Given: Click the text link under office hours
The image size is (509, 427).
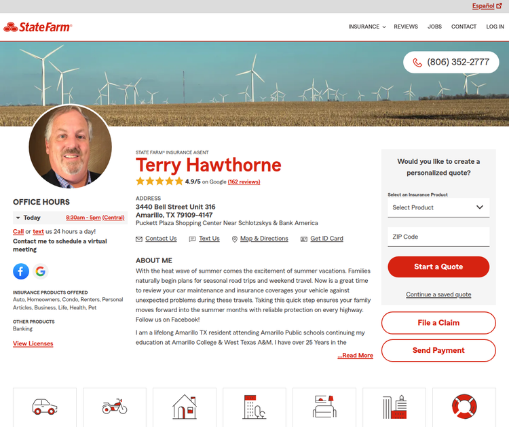Looking at the screenshot, I should coord(38,232).
